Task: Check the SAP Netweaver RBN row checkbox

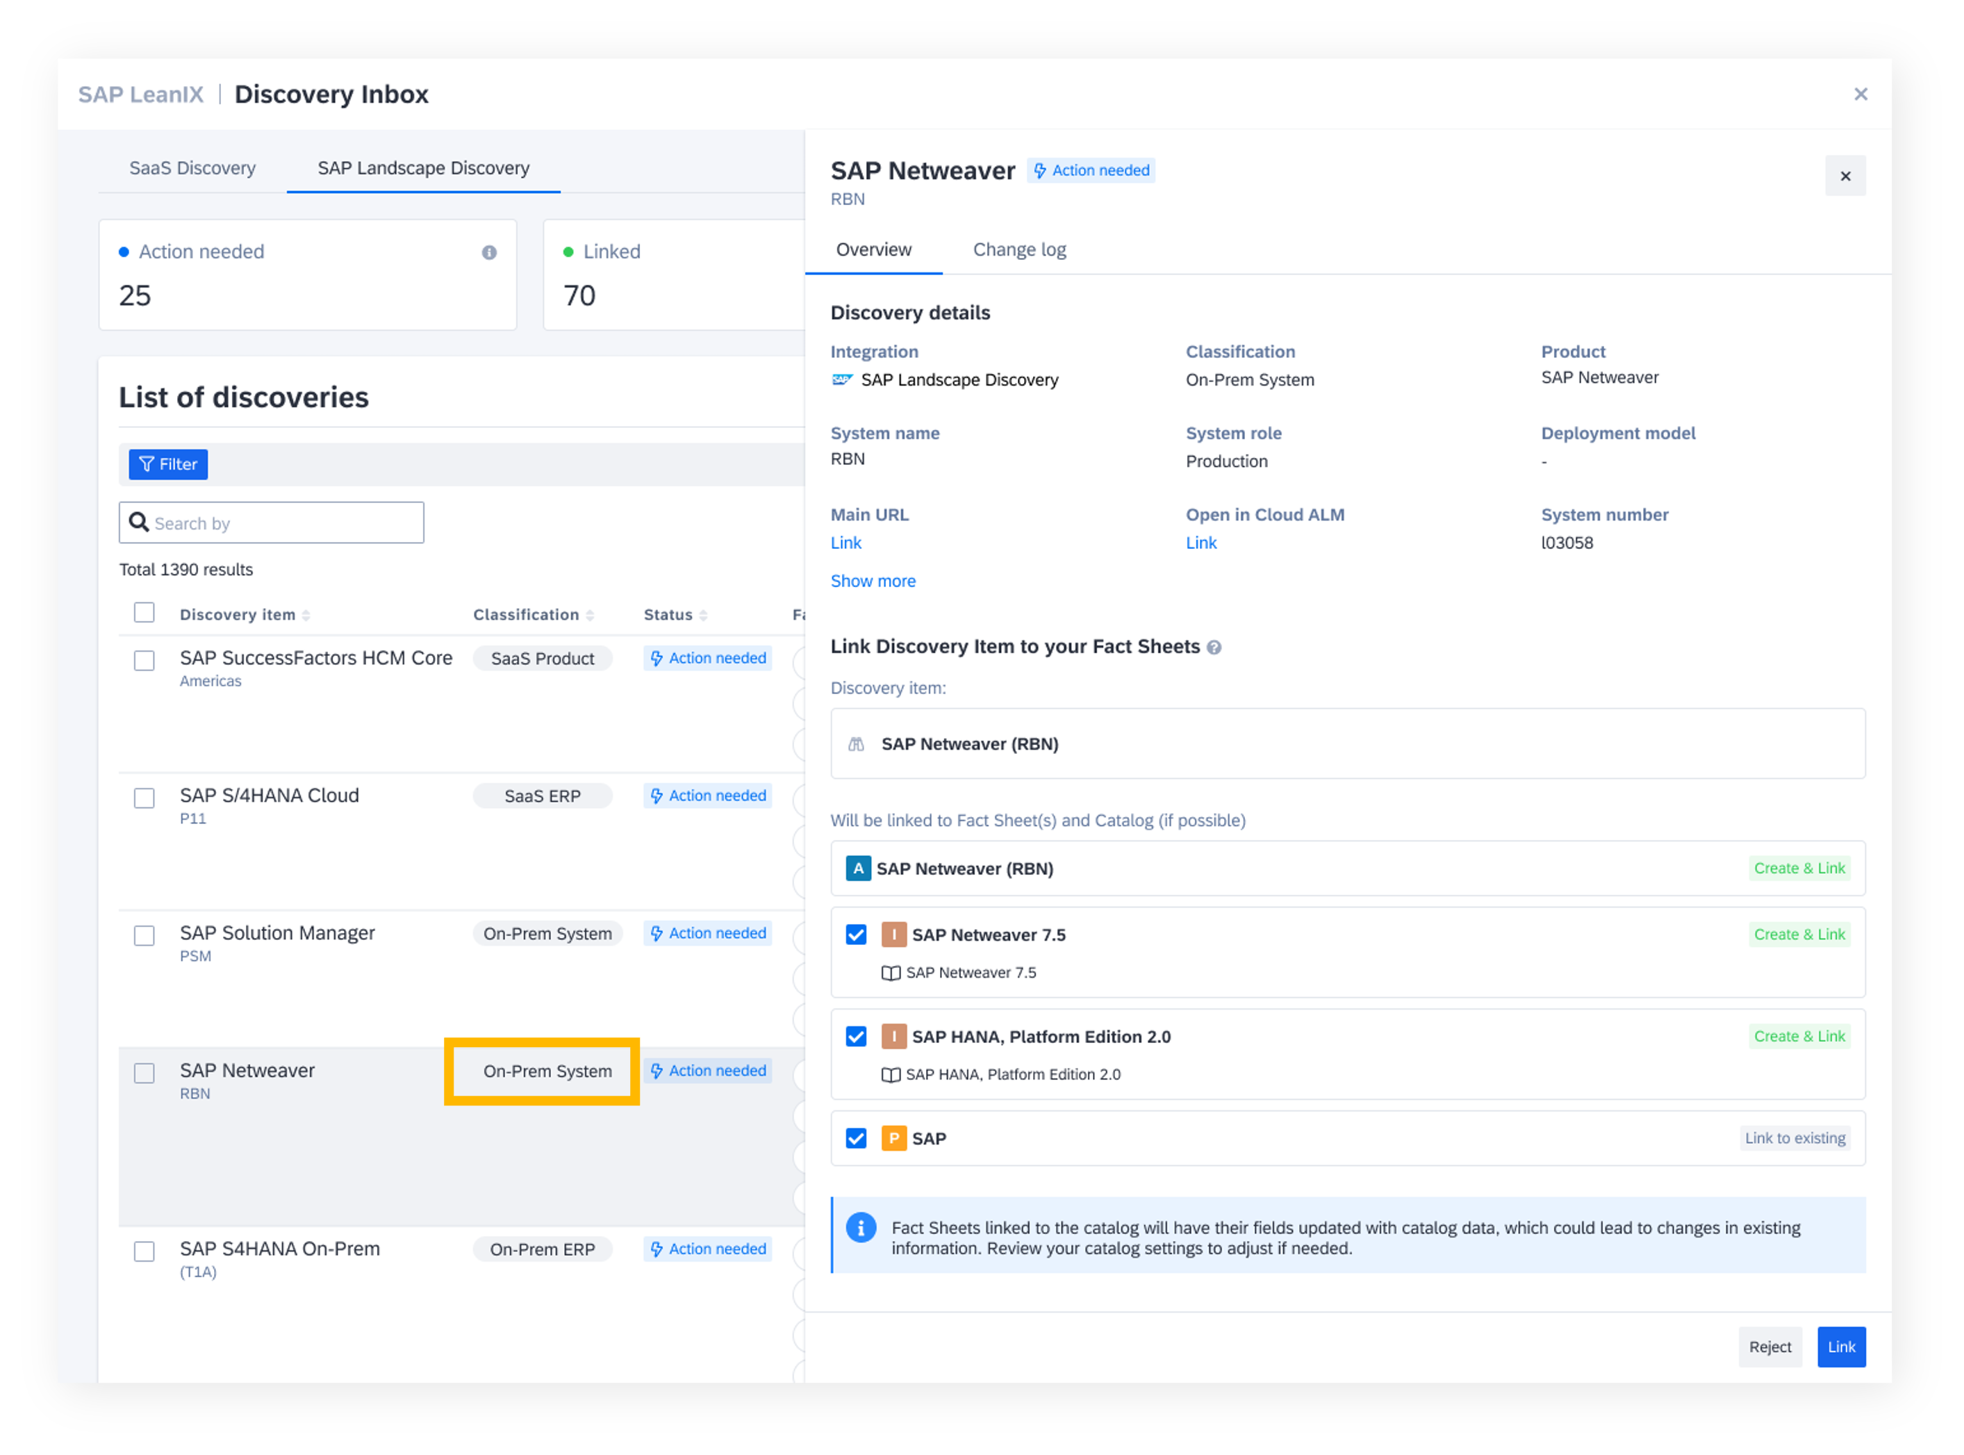Action: (145, 1073)
